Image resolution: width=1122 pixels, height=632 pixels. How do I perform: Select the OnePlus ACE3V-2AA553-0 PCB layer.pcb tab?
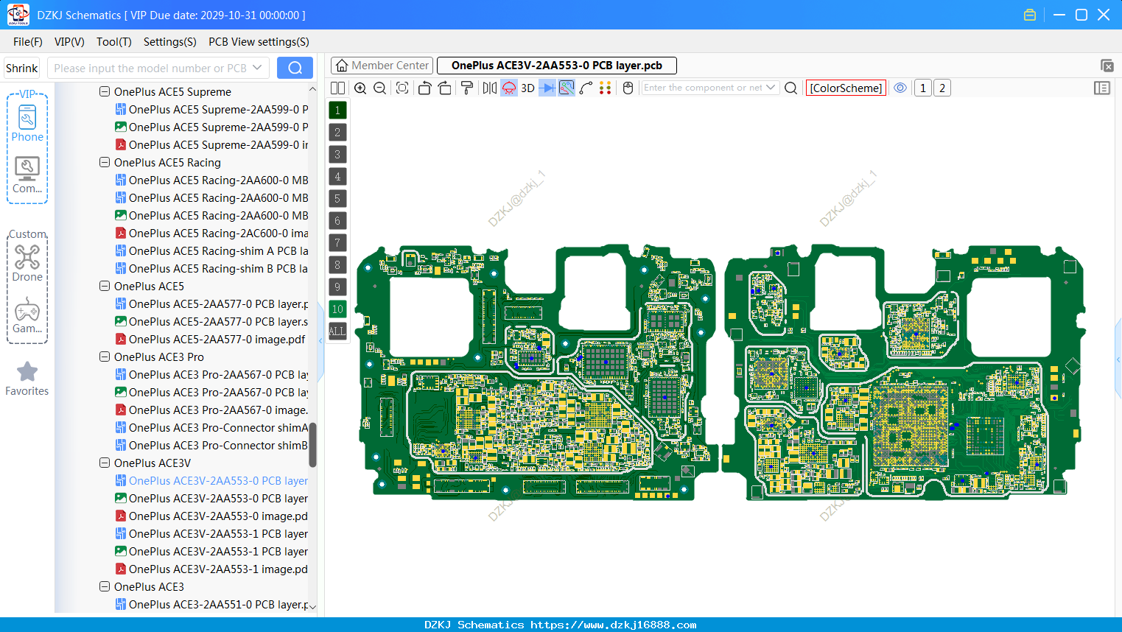pos(557,66)
